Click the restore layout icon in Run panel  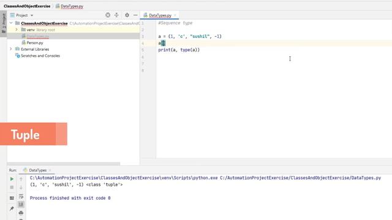pyautogui.click(x=12, y=198)
